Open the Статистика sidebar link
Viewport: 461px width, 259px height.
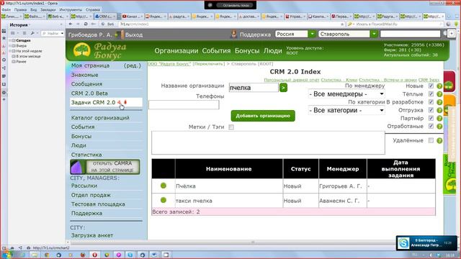pos(86,155)
